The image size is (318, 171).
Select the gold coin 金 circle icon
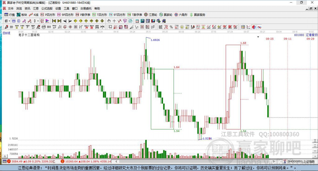pyautogui.click(x=182, y=27)
